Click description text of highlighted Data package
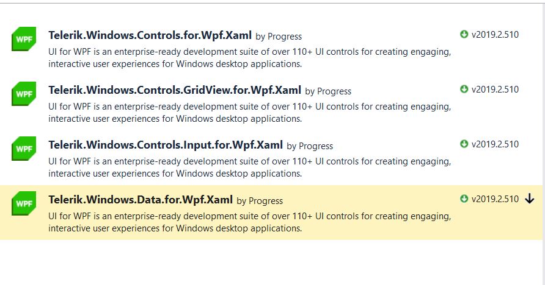The width and height of the screenshot is (545, 285). point(249,222)
